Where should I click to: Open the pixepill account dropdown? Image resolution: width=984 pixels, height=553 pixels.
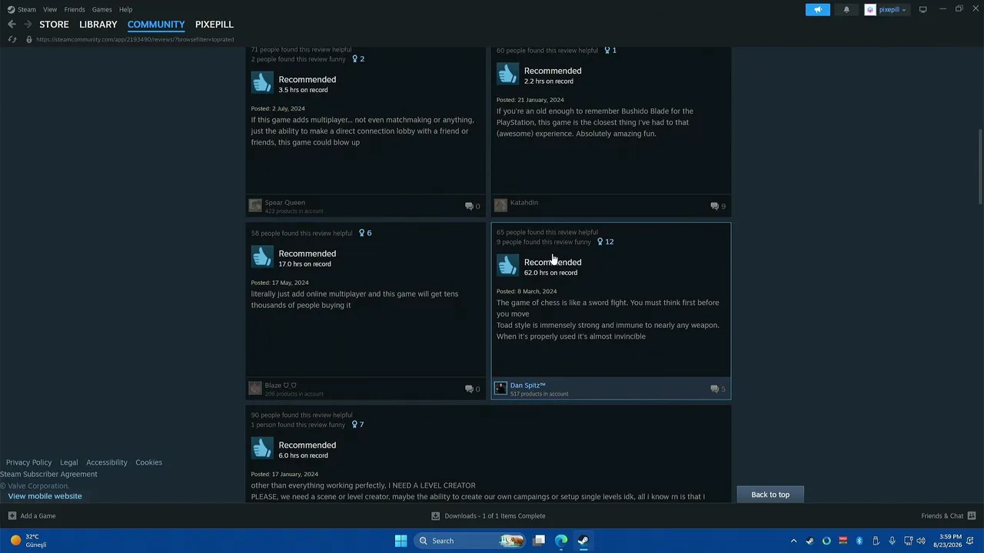click(893, 9)
